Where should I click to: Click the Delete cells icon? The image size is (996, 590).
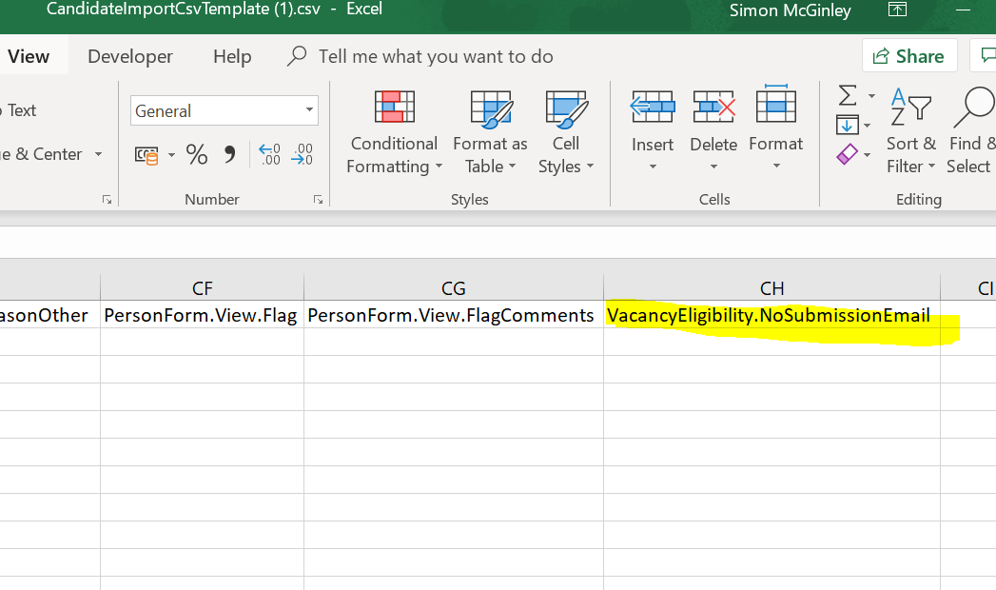pos(713,107)
